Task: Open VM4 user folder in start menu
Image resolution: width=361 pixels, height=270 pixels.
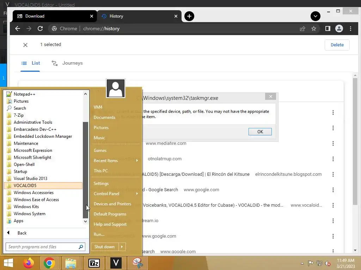Action: (115, 107)
